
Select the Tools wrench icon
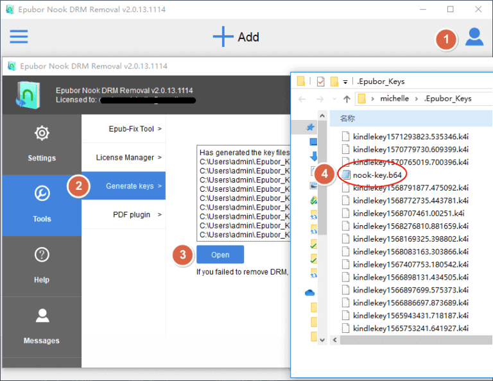(42, 193)
